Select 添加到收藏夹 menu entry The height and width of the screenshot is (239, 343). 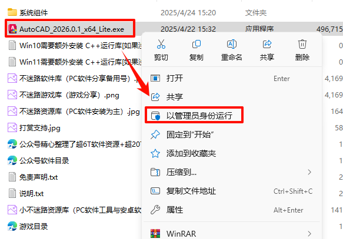click(x=231, y=153)
